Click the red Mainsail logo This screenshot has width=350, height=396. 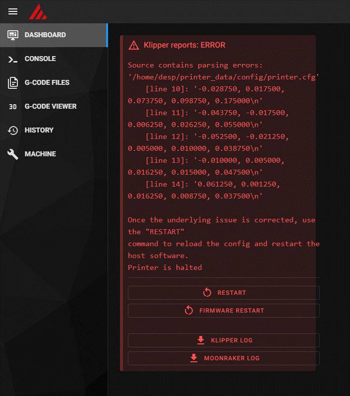[x=38, y=11]
